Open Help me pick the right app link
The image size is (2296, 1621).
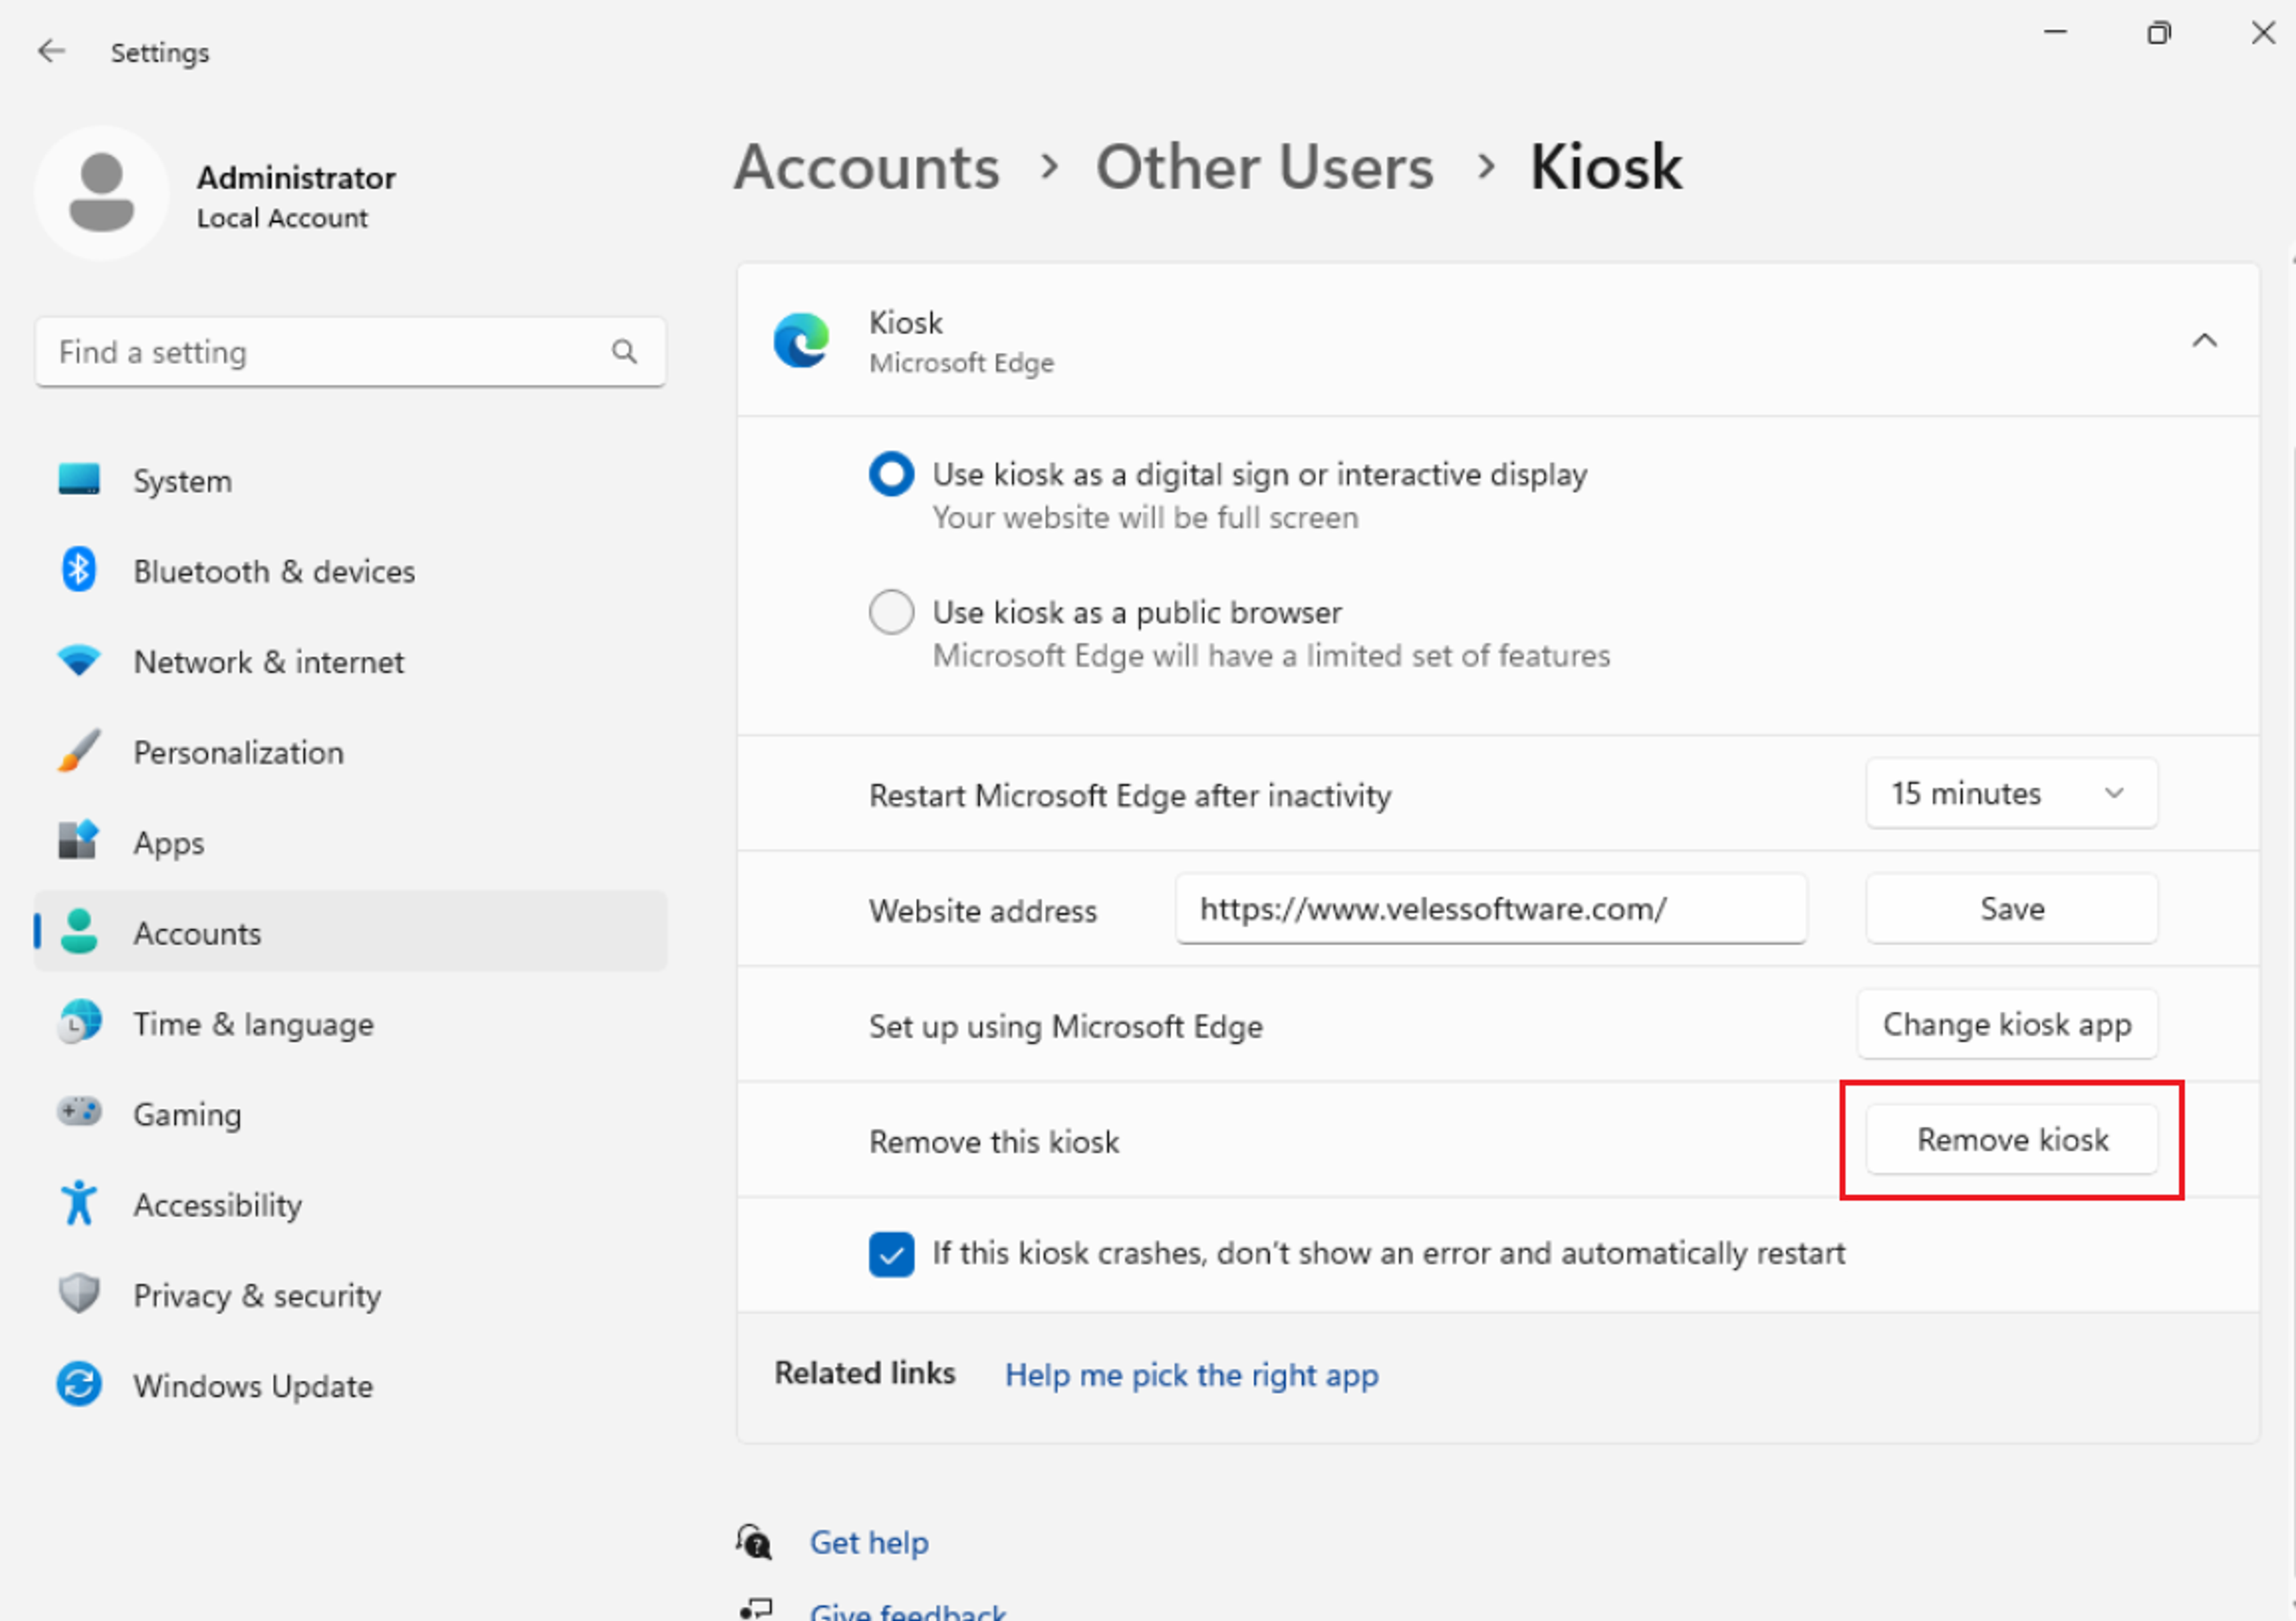click(1191, 1375)
